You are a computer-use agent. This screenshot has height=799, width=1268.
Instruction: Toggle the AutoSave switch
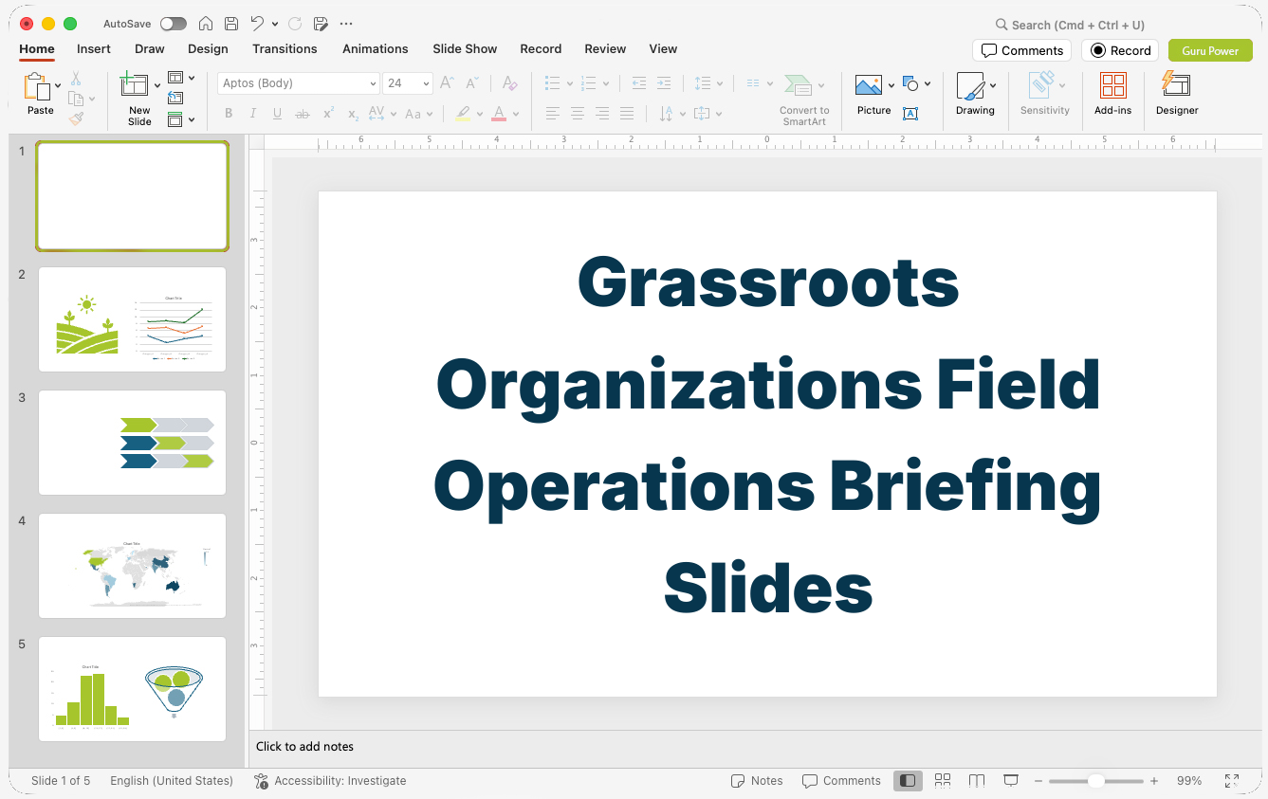tap(174, 24)
